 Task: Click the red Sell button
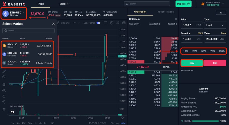(x=215, y=63)
